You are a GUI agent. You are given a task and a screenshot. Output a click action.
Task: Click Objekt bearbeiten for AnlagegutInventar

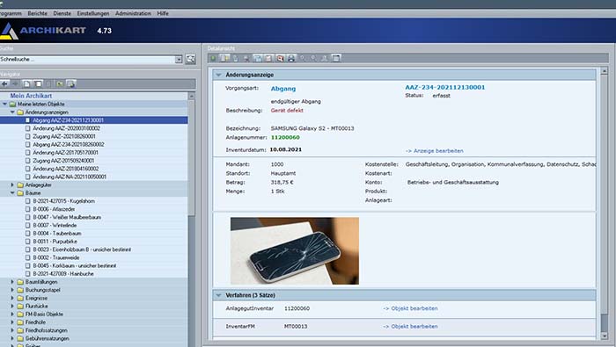(410, 308)
